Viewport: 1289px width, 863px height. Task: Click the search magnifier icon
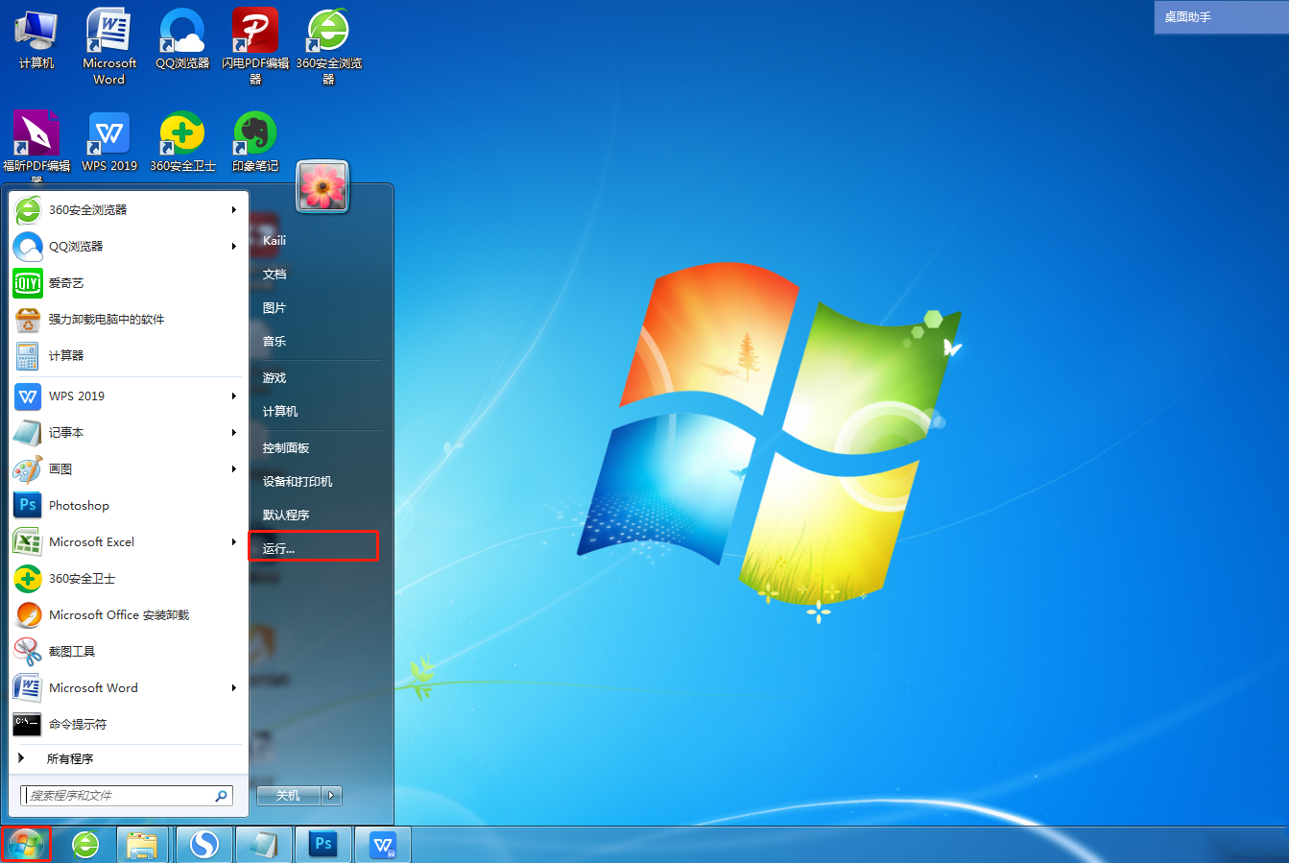tap(222, 795)
